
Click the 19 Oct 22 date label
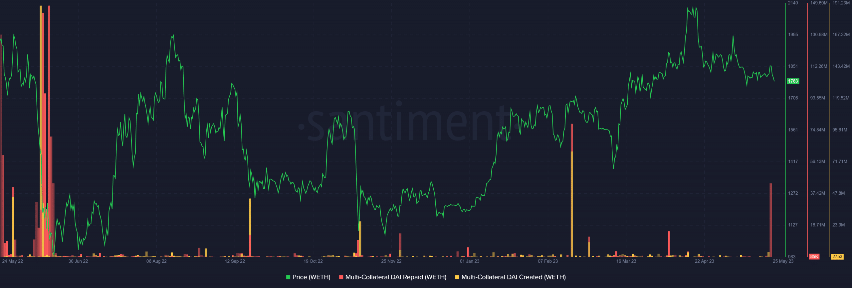[x=313, y=261]
